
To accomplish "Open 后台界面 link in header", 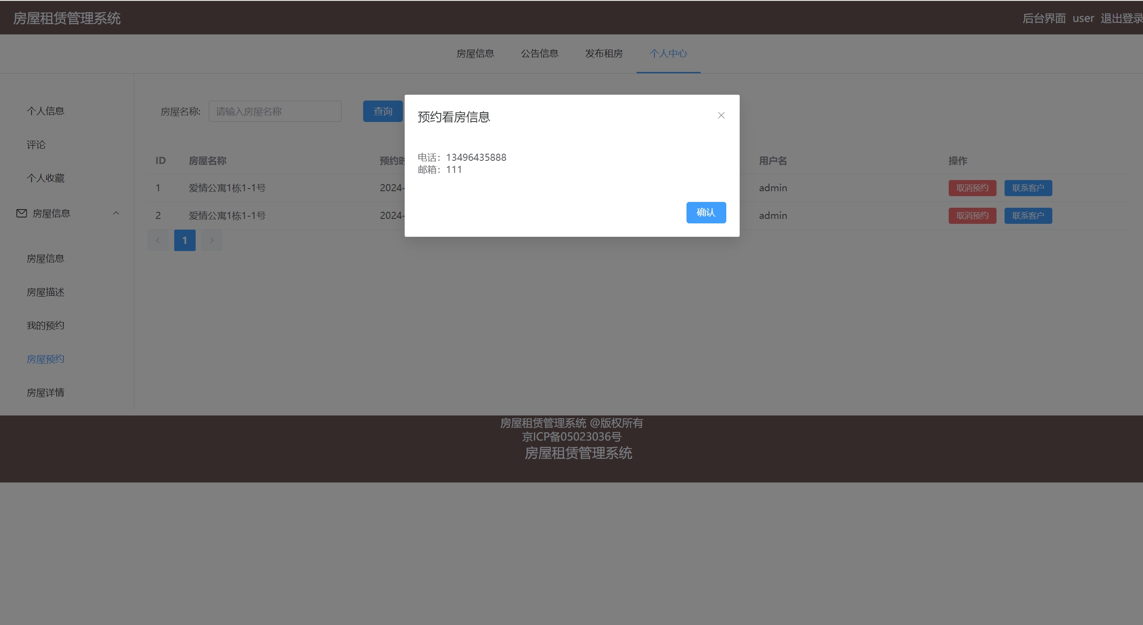I will click(x=1044, y=18).
